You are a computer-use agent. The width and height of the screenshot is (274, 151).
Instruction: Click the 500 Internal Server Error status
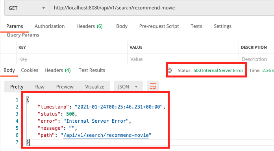218,70
